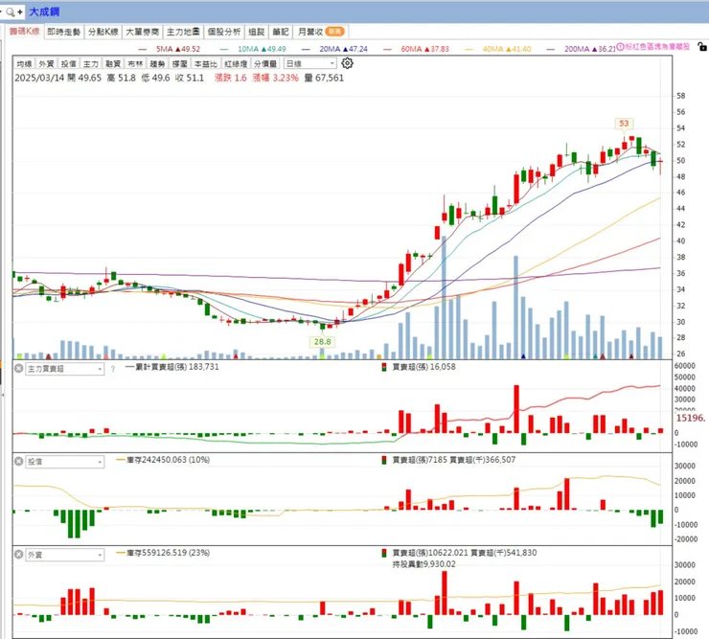
Task: Open the 日線 timeframe dropdown
Action: click(310, 64)
